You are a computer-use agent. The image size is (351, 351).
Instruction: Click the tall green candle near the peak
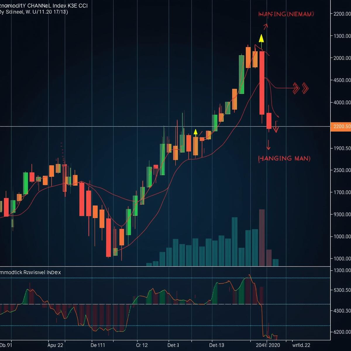241,75
